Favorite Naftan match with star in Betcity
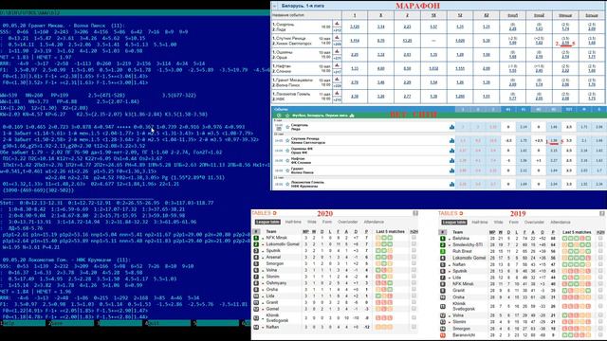607x341 pixels. 287,160
